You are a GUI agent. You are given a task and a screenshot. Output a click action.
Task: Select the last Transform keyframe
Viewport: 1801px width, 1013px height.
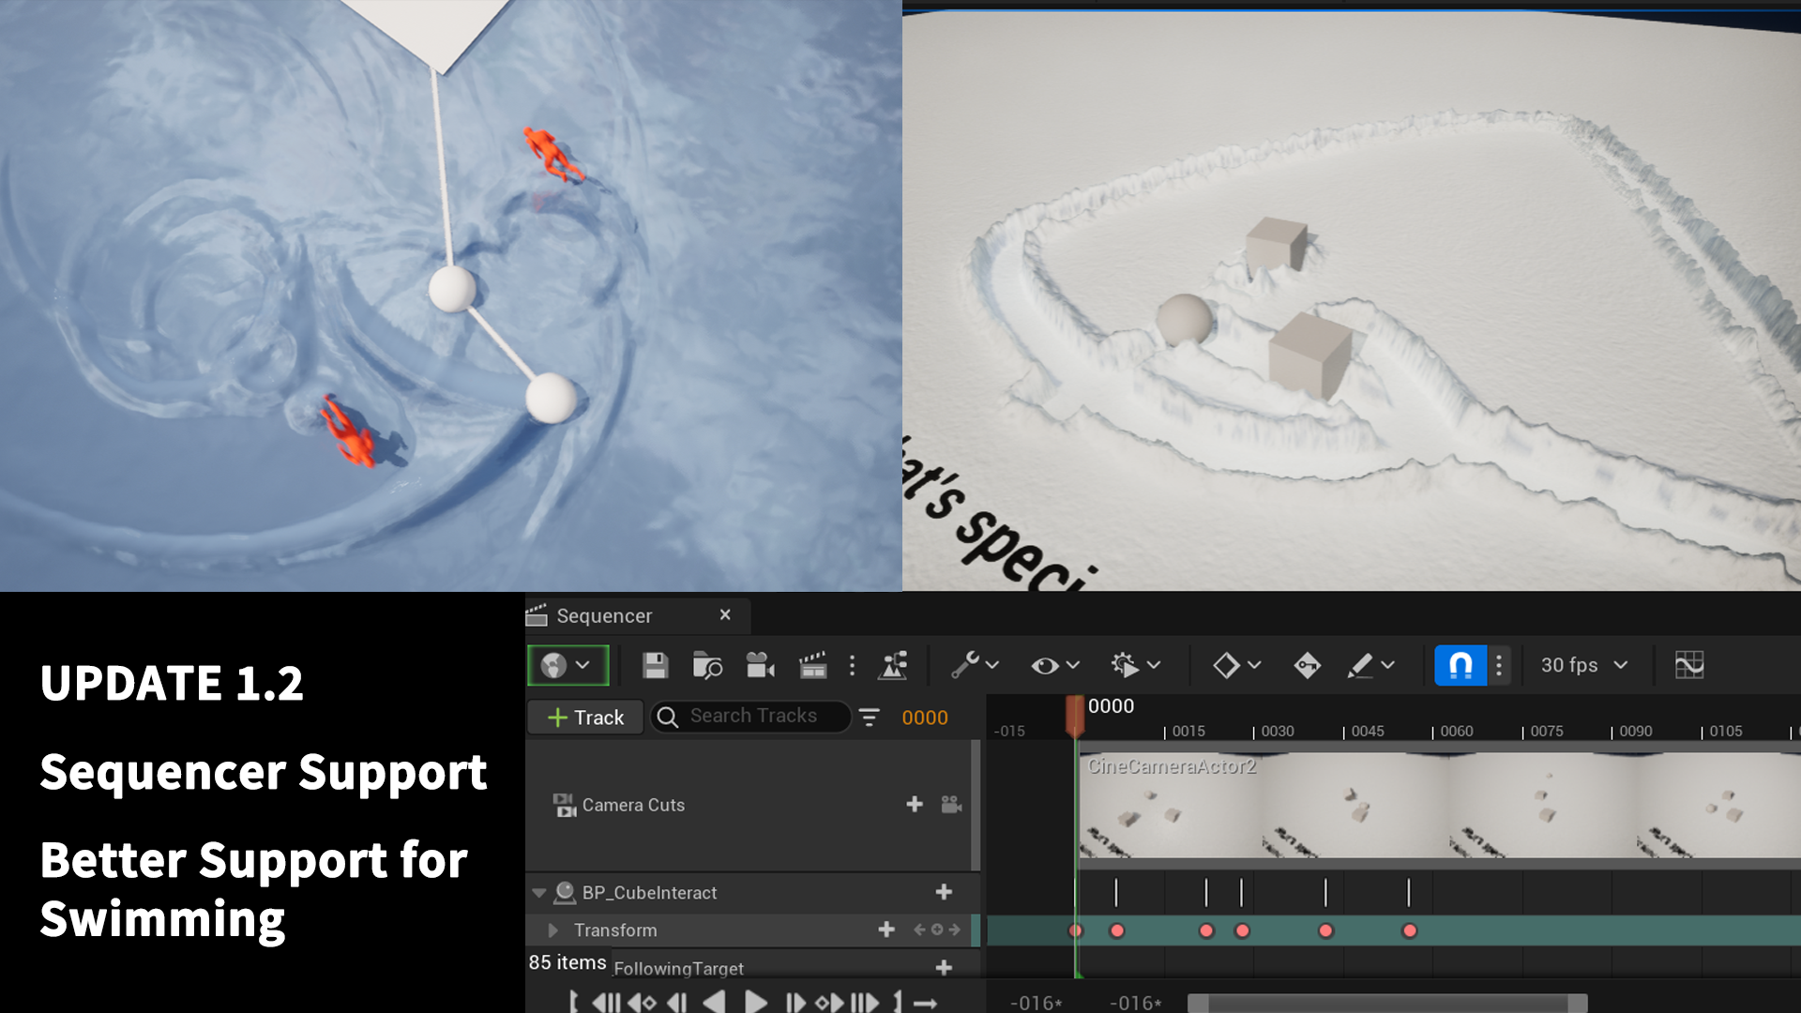(x=1409, y=931)
